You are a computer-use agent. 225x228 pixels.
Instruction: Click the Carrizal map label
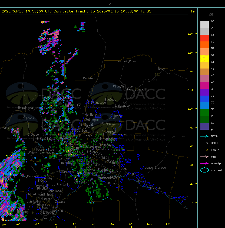click(80, 181)
